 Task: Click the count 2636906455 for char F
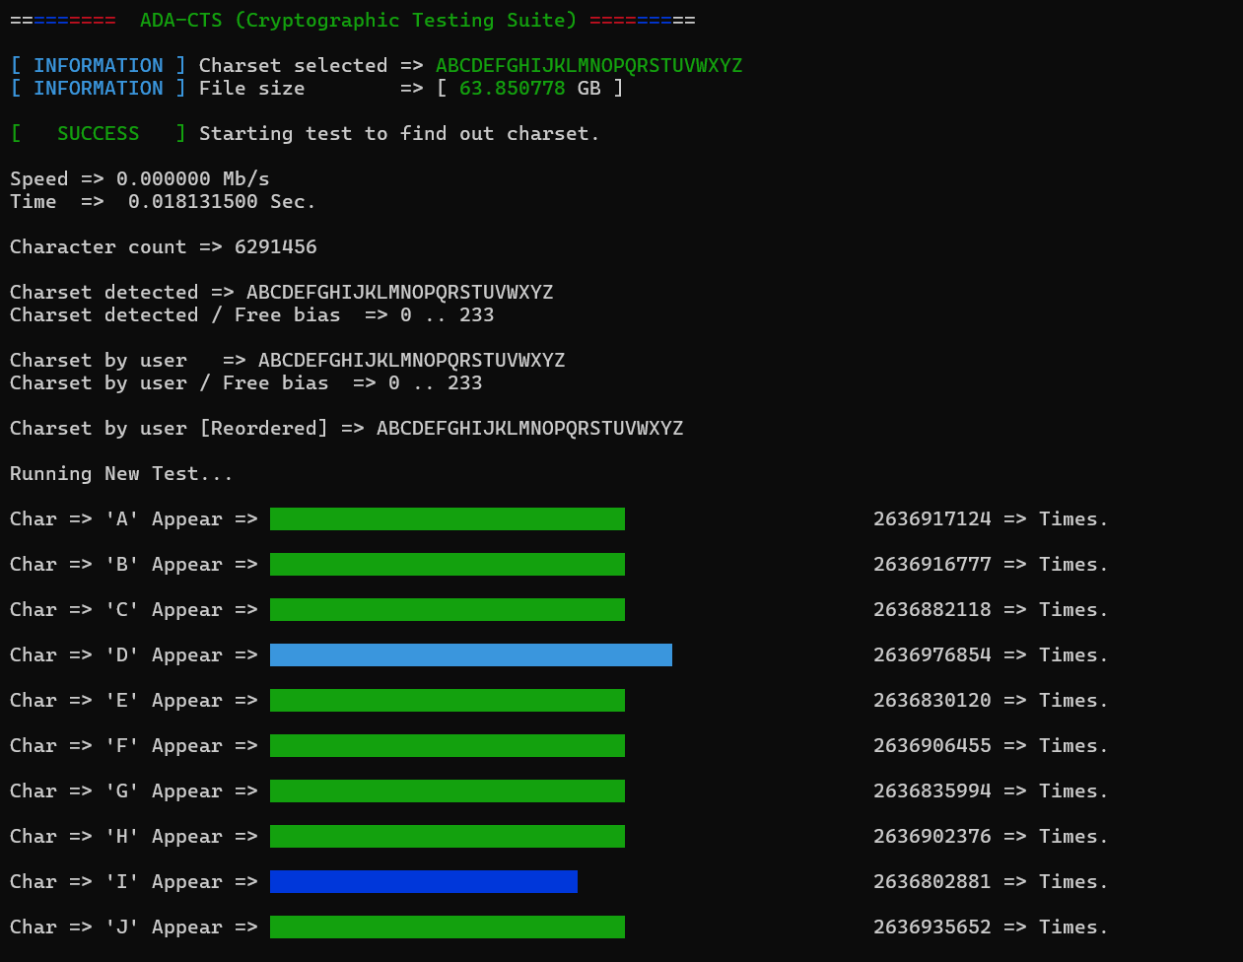pos(932,746)
